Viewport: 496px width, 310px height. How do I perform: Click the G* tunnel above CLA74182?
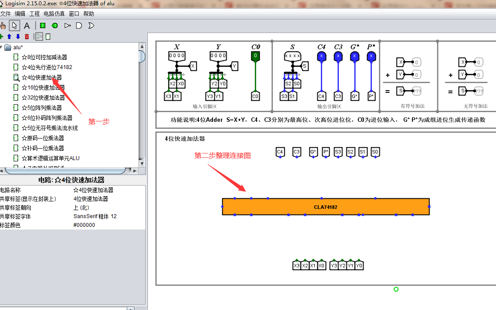(x=313, y=152)
